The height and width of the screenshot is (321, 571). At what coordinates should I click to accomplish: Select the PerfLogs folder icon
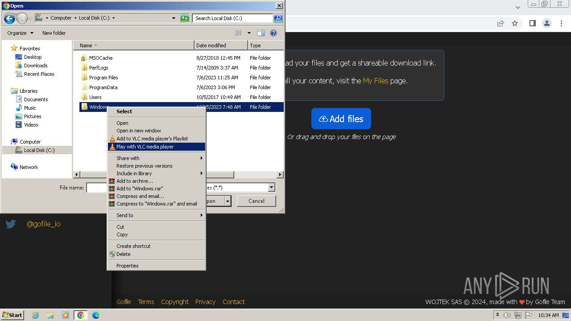tap(84, 68)
